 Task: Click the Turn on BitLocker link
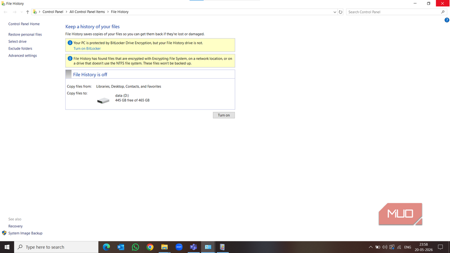pyautogui.click(x=87, y=49)
